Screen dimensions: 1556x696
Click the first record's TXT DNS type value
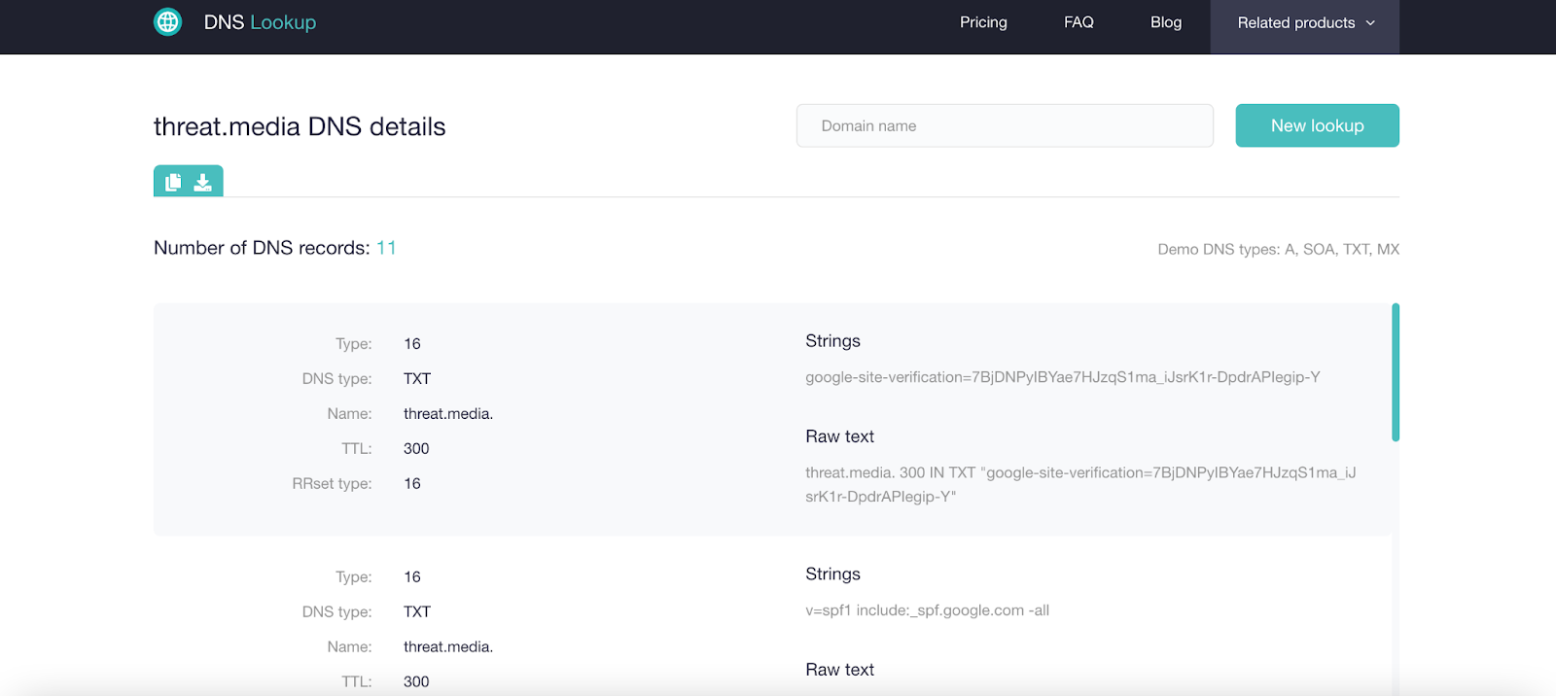[417, 379]
